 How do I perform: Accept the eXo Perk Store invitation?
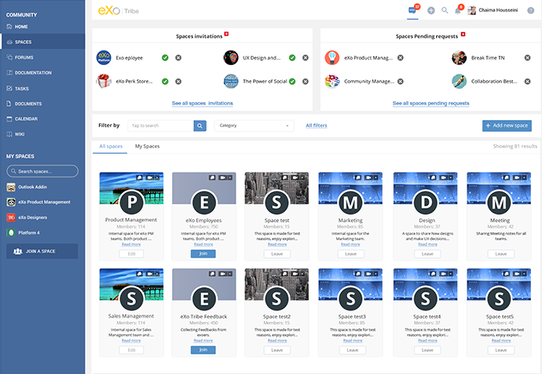coord(165,82)
